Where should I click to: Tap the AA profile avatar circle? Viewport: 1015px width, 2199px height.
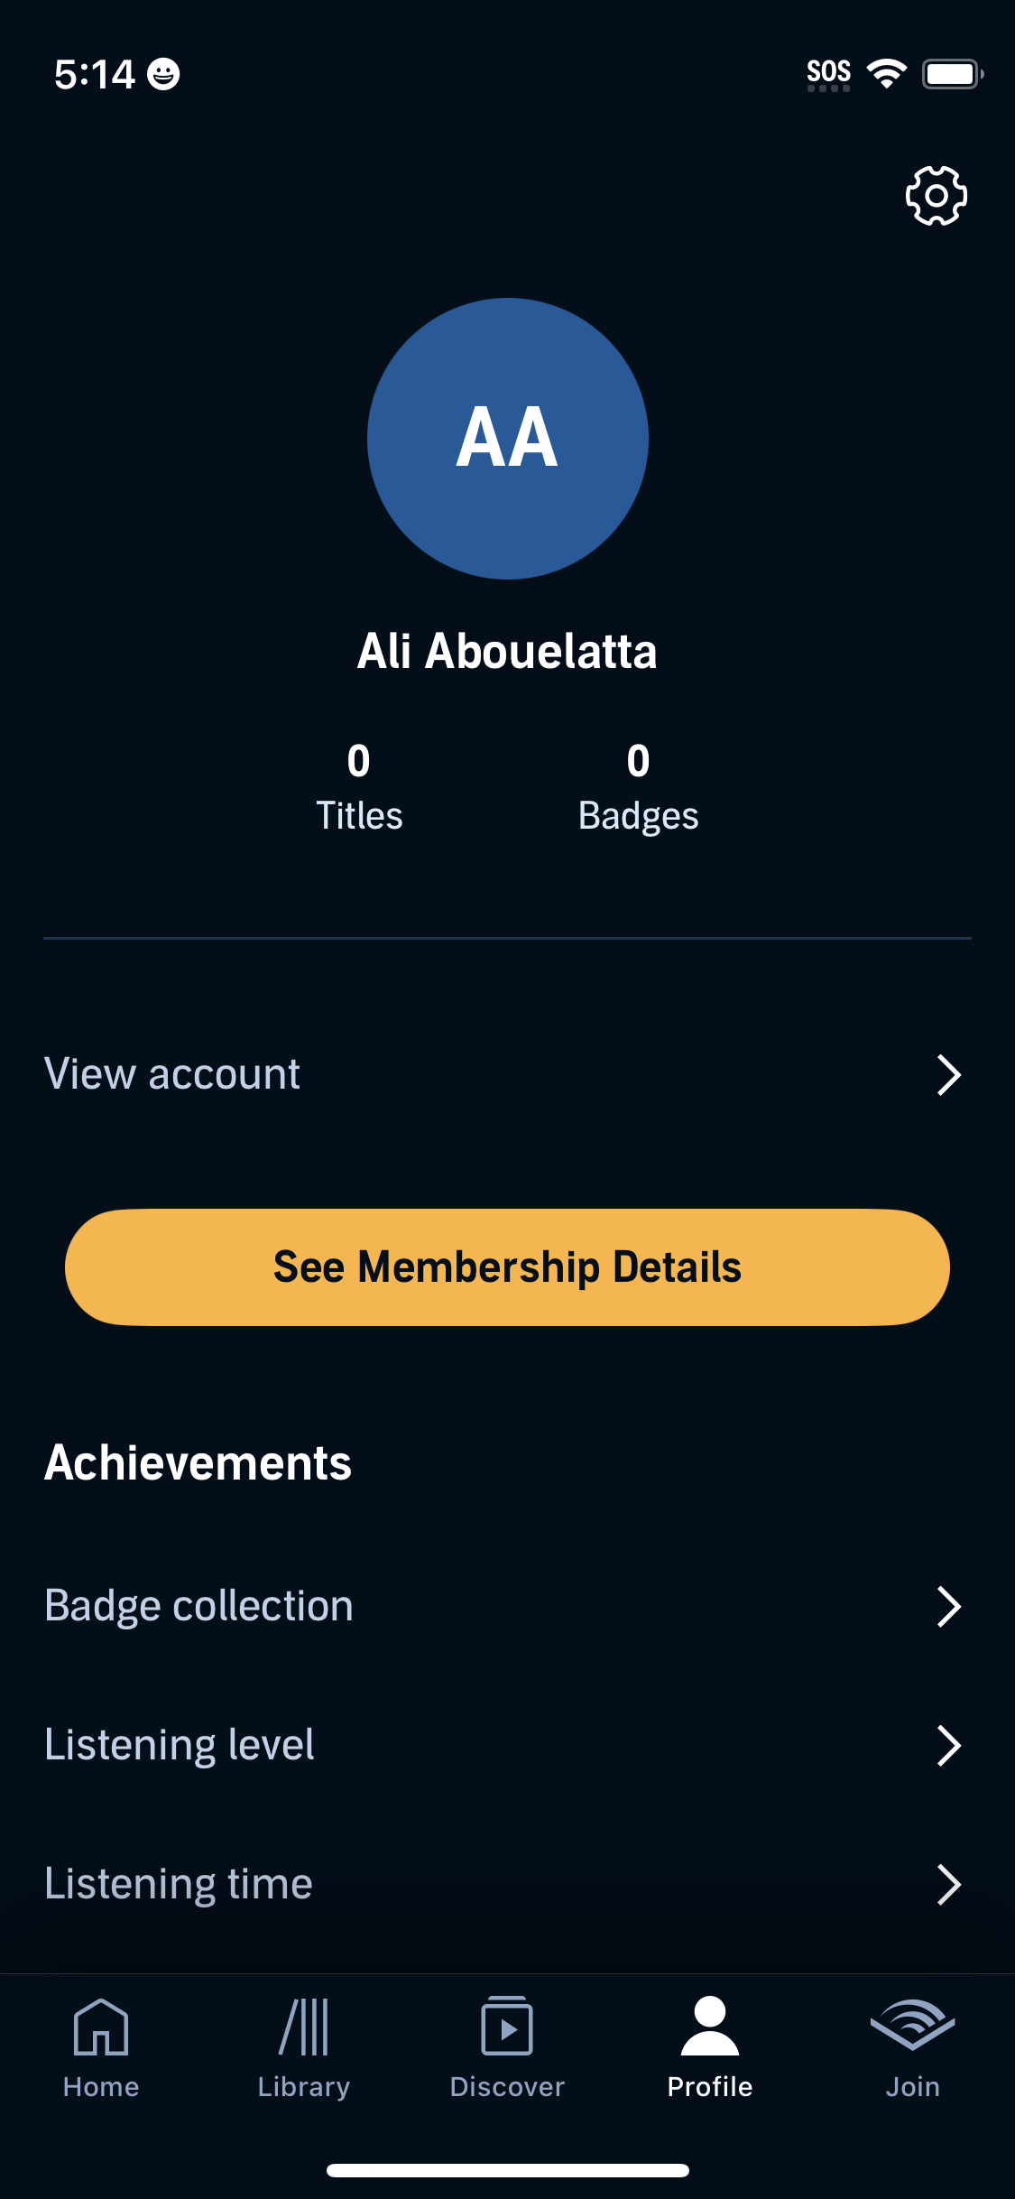coord(507,439)
